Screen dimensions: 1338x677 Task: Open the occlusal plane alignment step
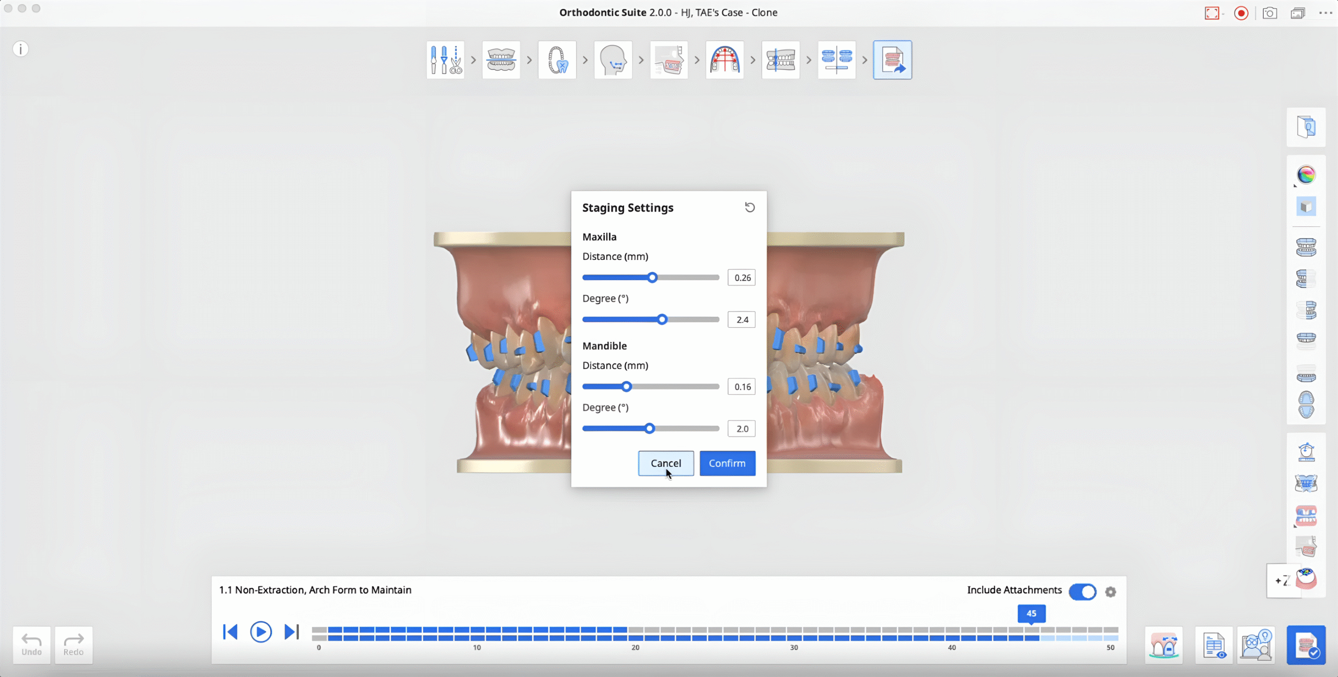tap(501, 60)
